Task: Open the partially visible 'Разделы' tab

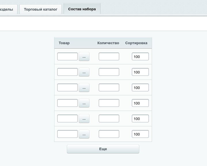Action: 7,9
